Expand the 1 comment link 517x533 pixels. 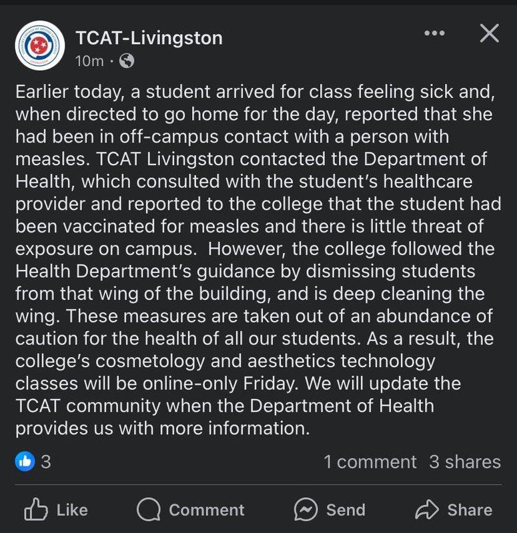click(370, 461)
